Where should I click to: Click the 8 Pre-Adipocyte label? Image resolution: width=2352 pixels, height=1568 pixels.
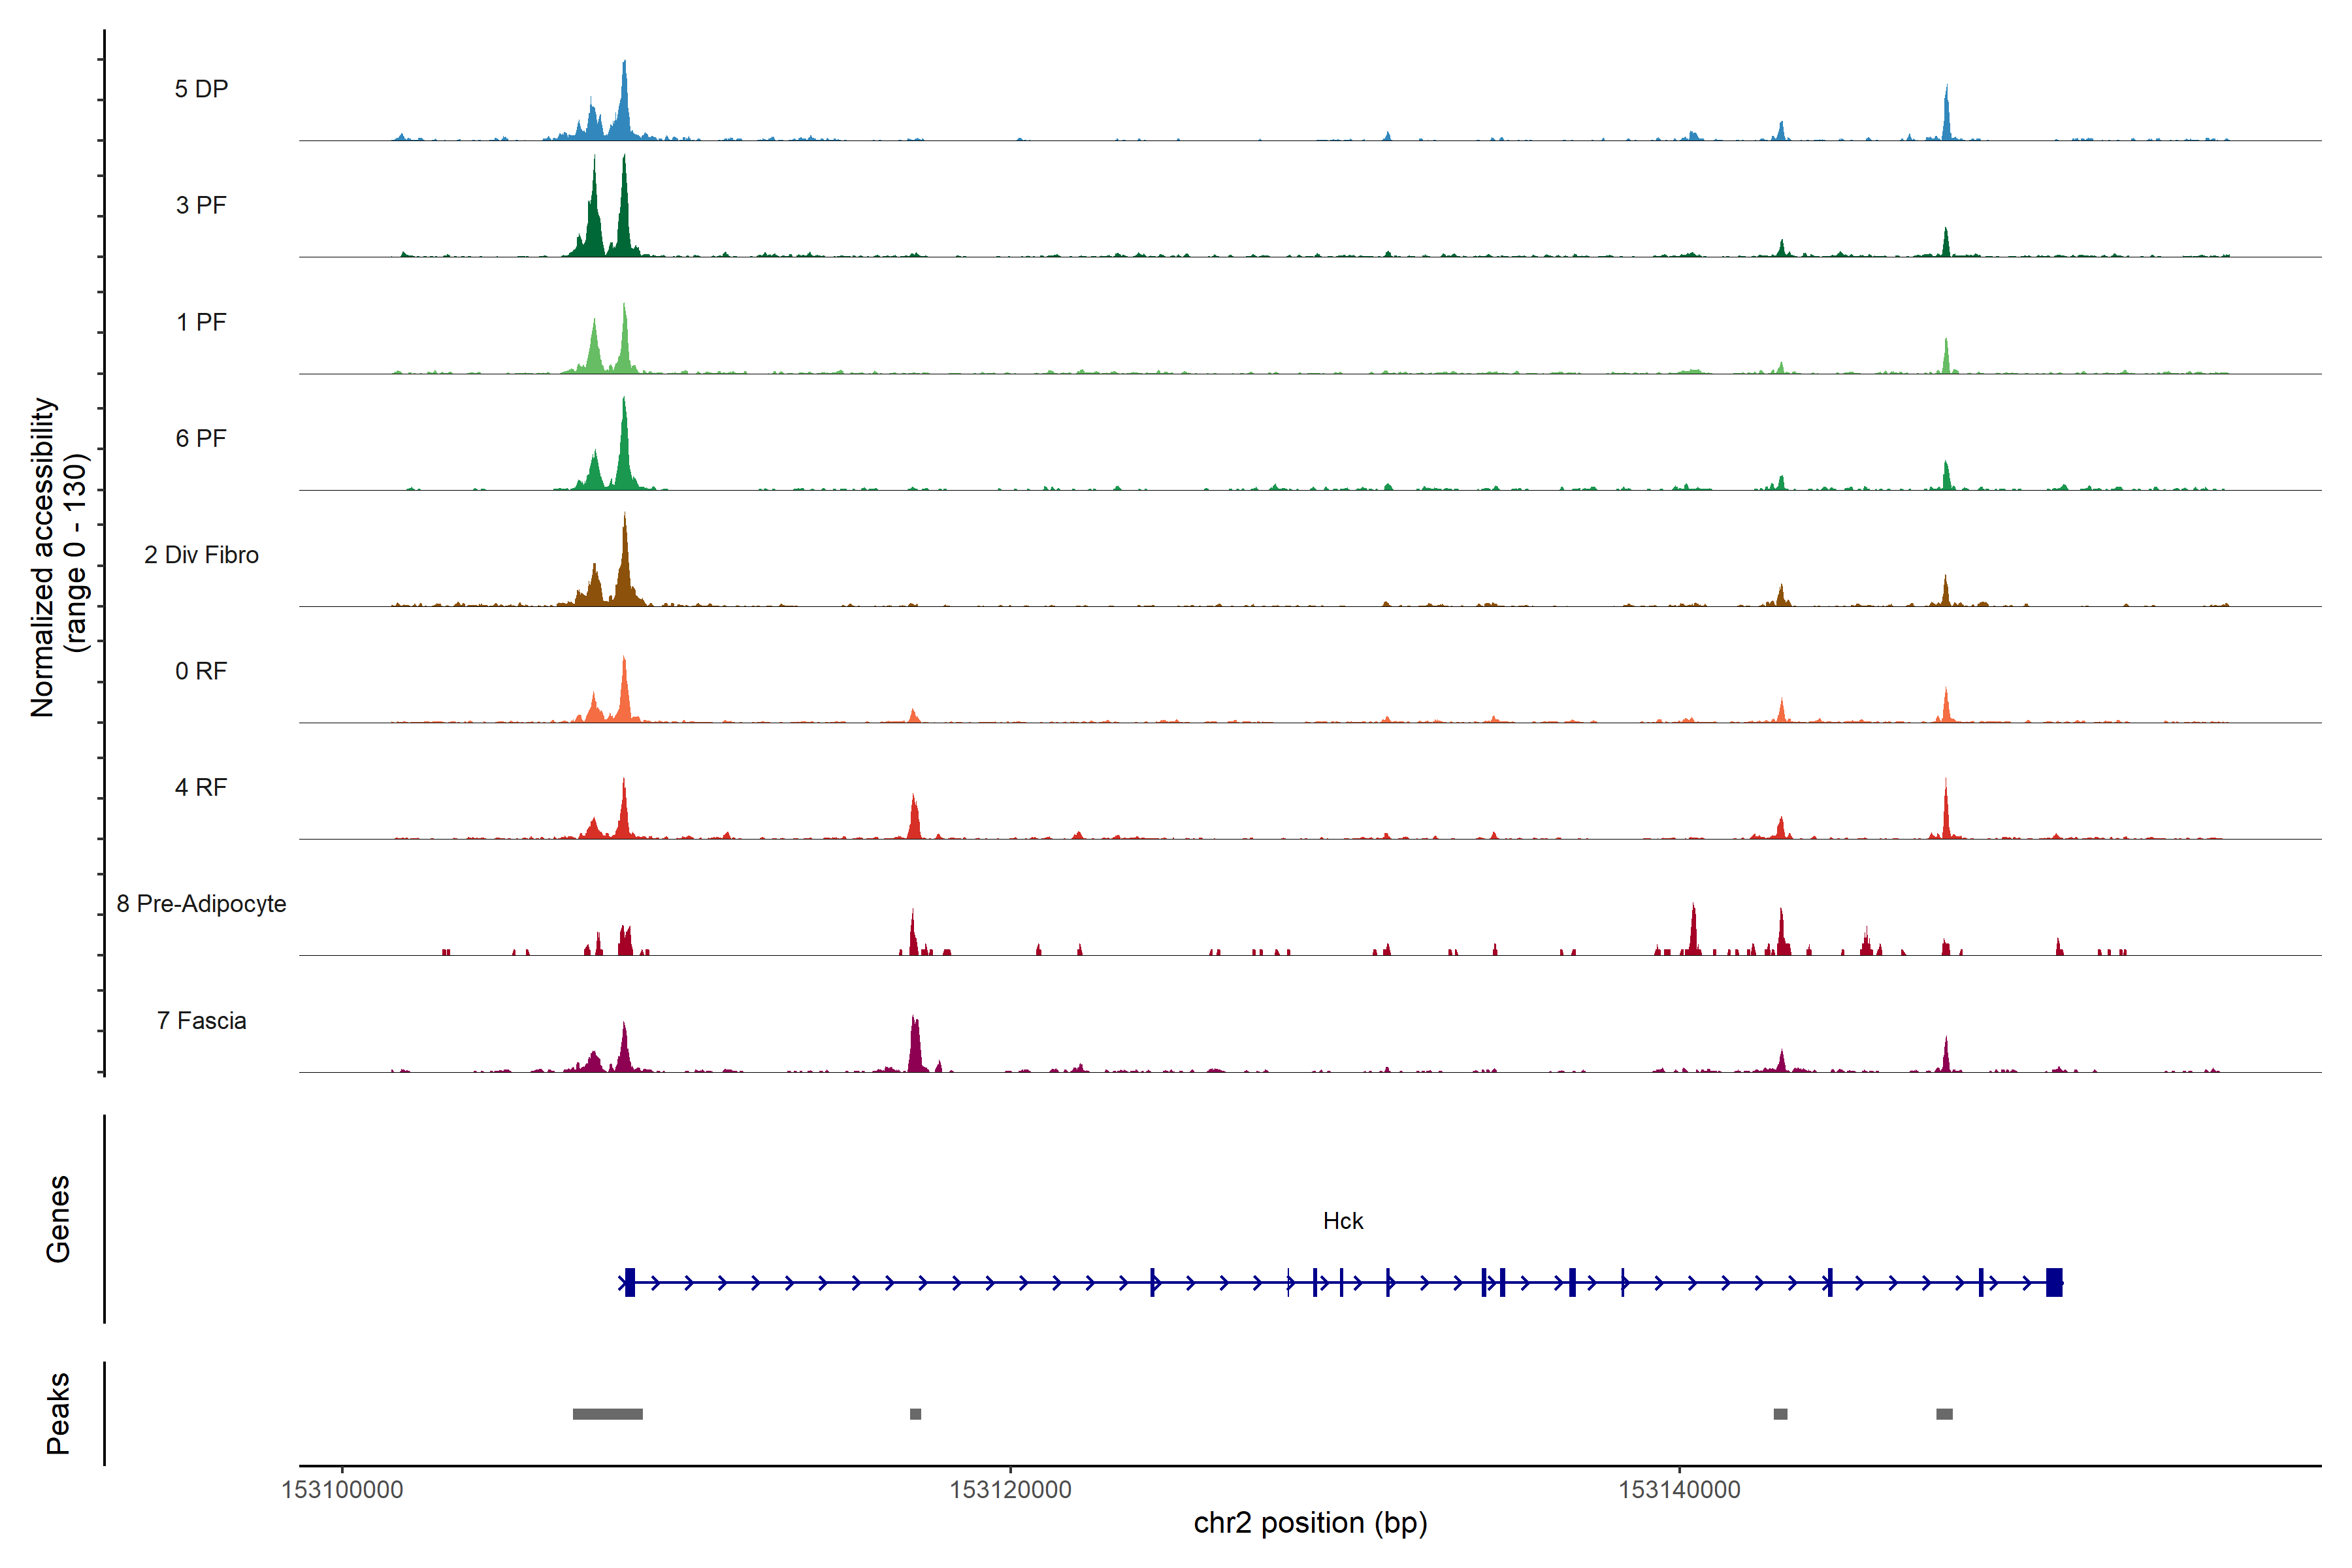coord(201,904)
